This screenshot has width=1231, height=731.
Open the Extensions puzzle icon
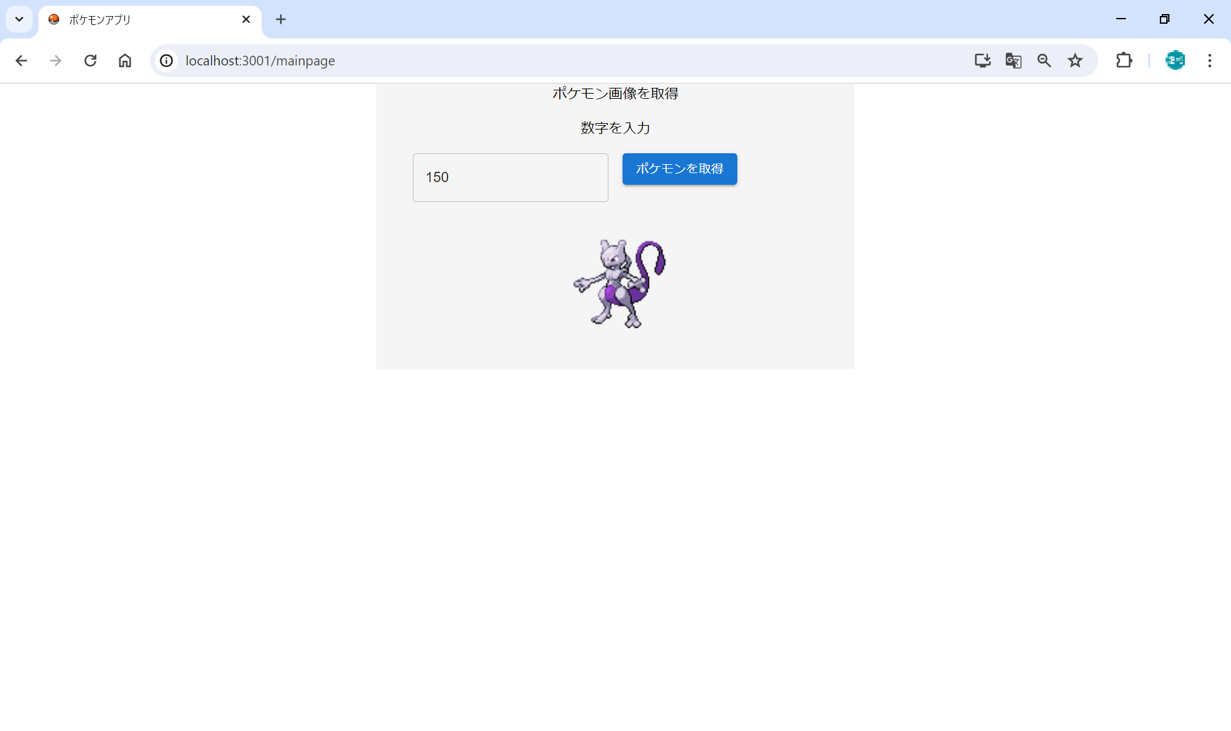pyautogui.click(x=1124, y=60)
